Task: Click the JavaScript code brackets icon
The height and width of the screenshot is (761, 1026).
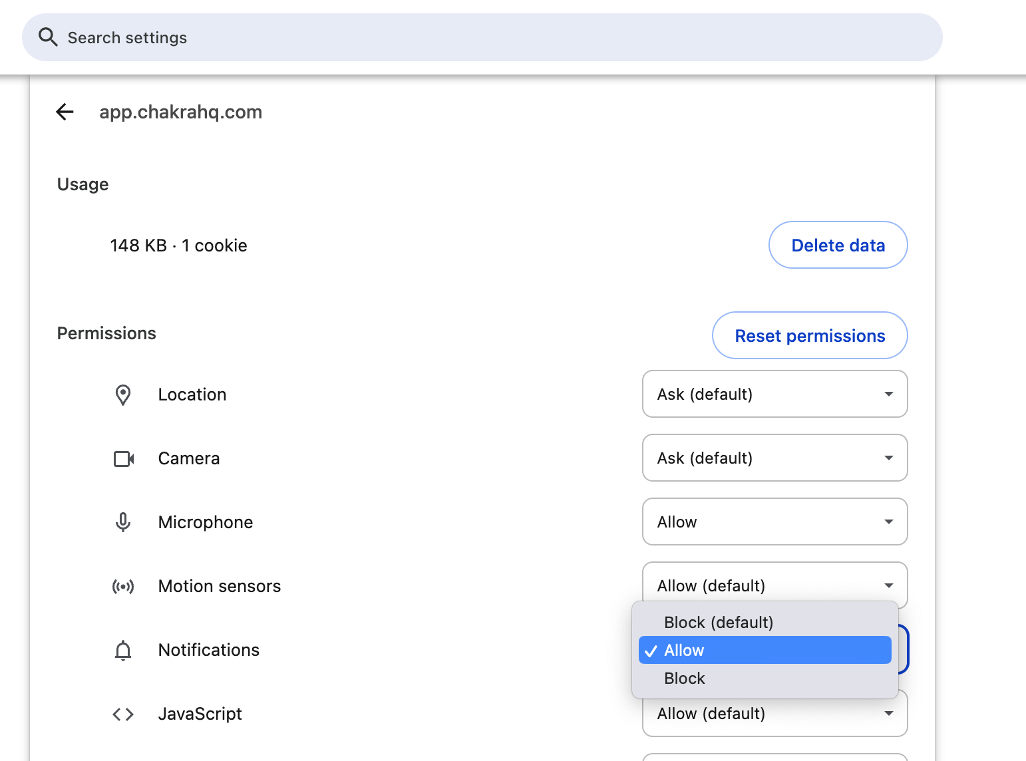Action: [x=123, y=714]
